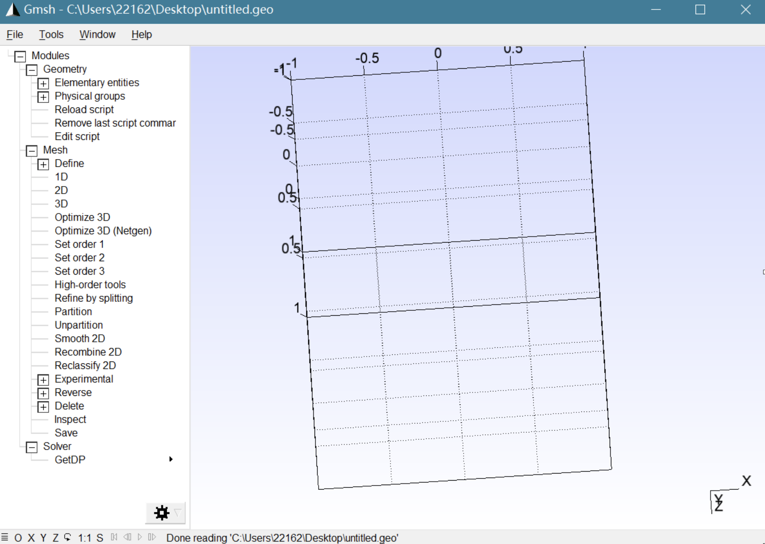The image size is (765, 544).
Task: Open the status bar hamburger menu icon
Action: coord(4,537)
